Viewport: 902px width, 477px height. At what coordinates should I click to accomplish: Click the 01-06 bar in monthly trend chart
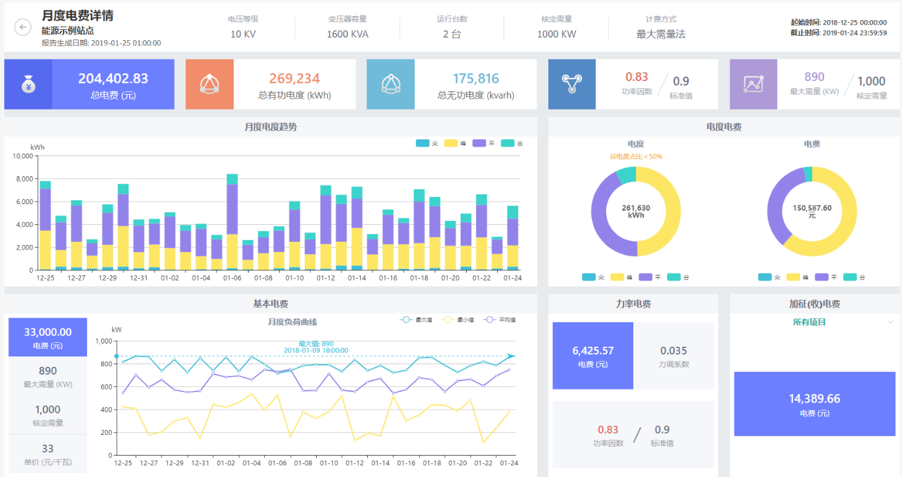pos(232,220)
